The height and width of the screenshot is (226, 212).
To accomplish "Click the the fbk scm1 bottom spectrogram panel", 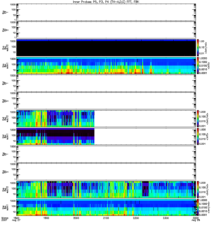I will (x=106, y=207).
